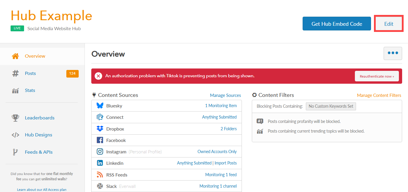Click the Connect source icon
408x192 pixels.
[100, 117]
